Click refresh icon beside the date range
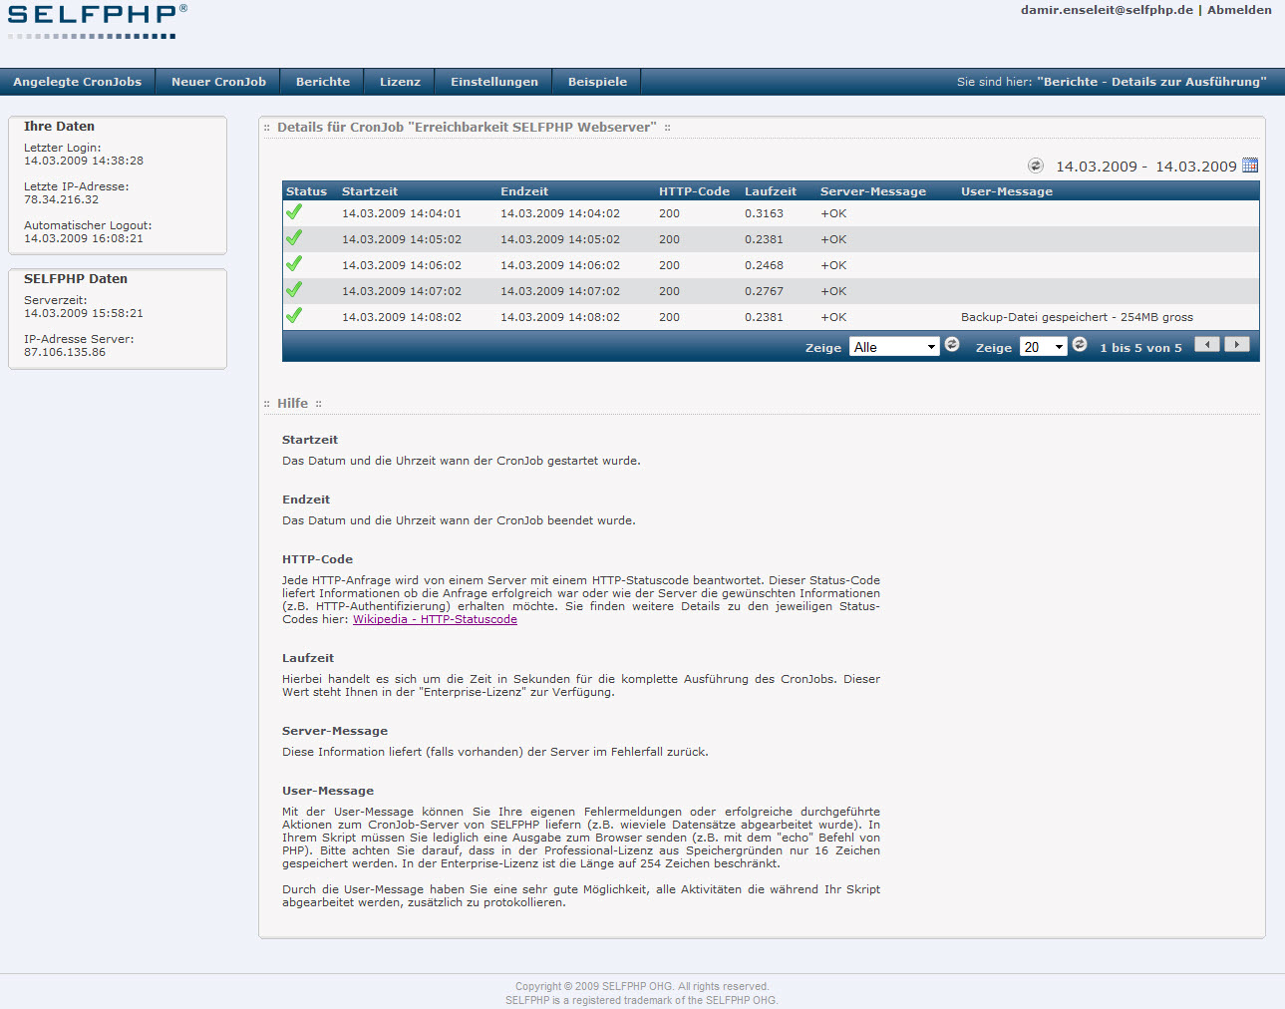The image size is (1285, 1009). (x=1036, y=166)
